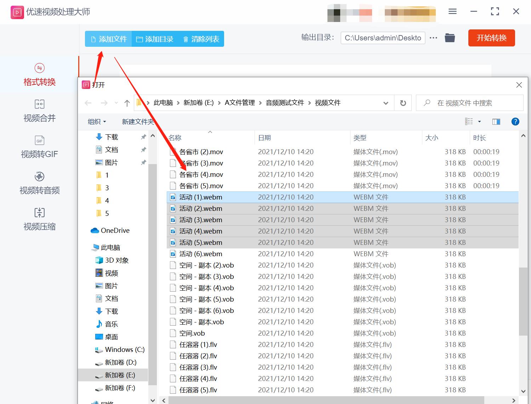Screen dimensions: 531x404
Task: Navigate to 音频测试文件 in breadcrumb
Action: [x=285, y=103]
